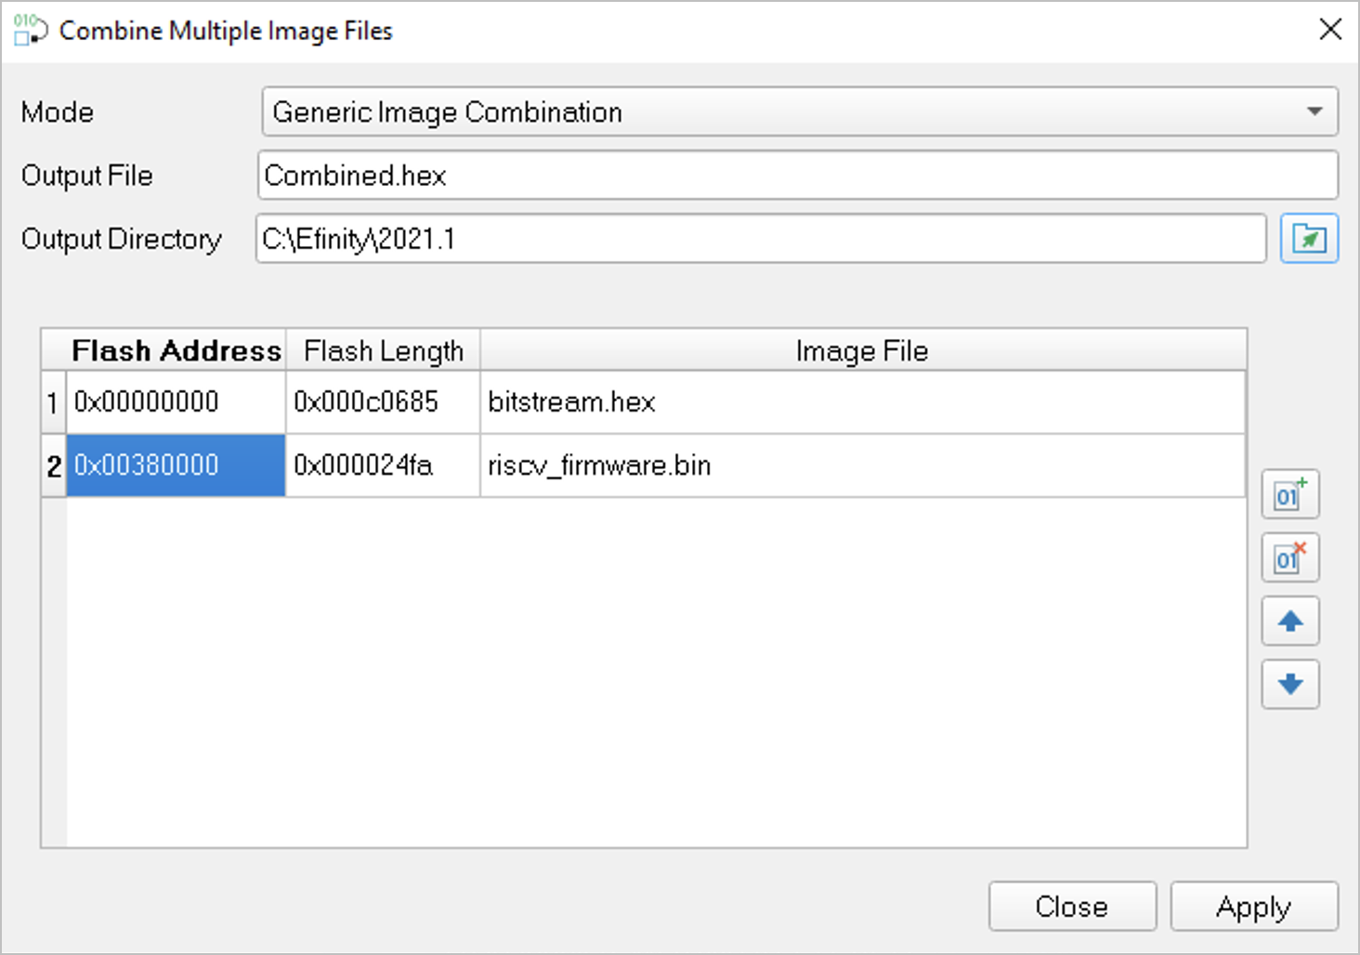
Task: Click the Flash Address column header
Action: point(176,350)
